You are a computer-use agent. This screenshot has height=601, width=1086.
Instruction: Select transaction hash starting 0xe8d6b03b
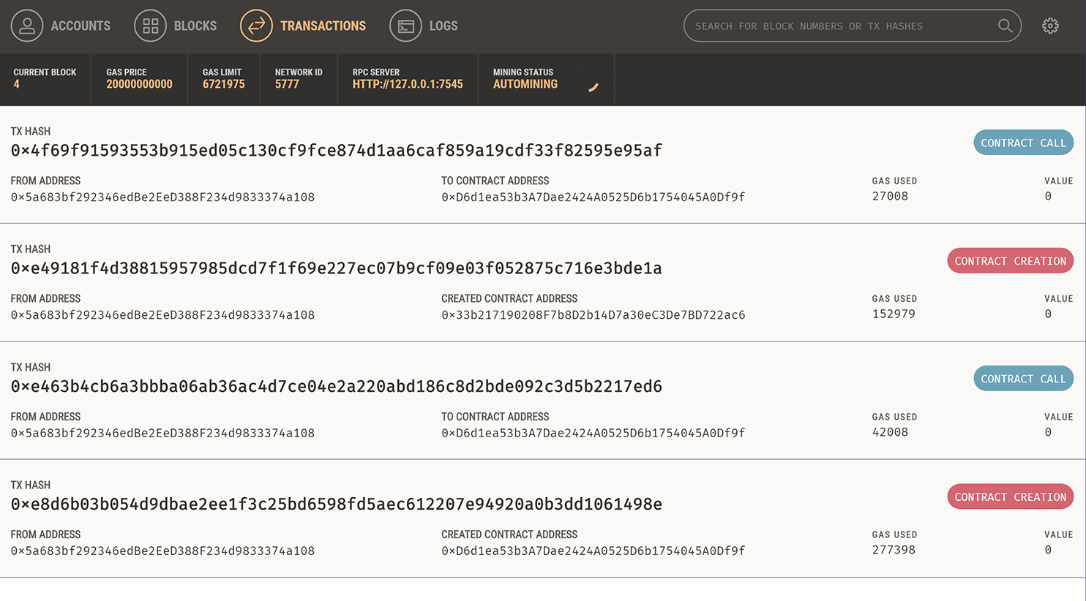coord(336,504)
